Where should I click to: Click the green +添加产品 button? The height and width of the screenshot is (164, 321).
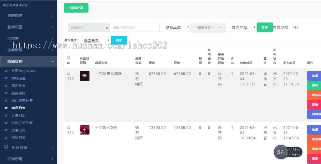click(76, 8)
